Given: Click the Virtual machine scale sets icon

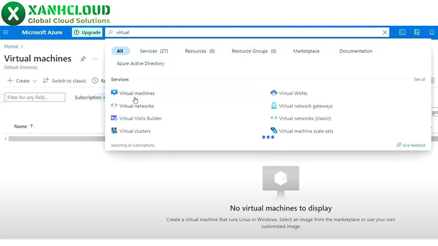Looking at the screenshot, I should tap(274, 130).
